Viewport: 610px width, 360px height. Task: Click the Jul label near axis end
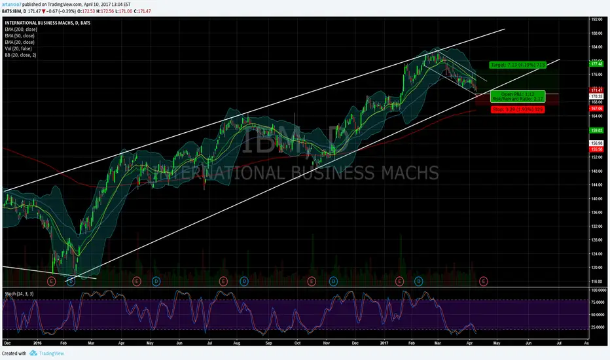(559, 343)
